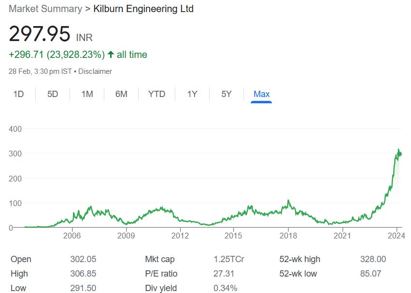Click the 400 y-axis label
Image resolution: width=411 pixels, height=293 pixels.
point(15,129)
